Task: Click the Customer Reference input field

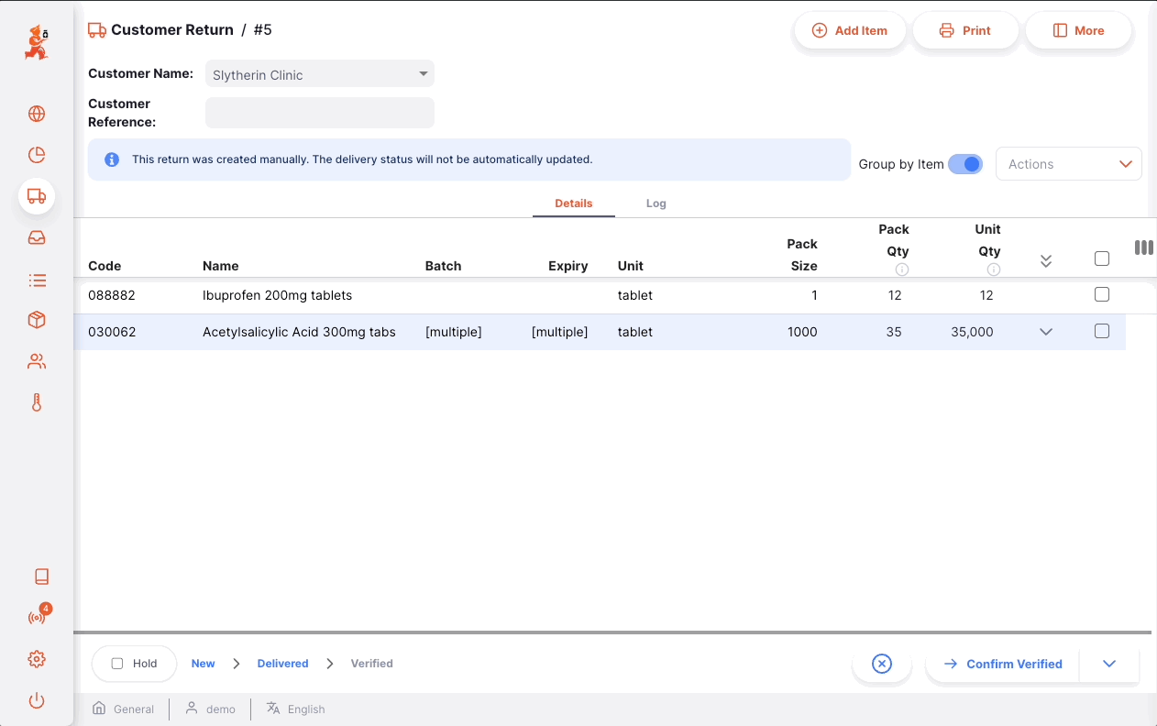Action: point(319,113)
